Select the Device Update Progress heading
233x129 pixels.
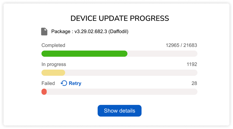tap(120, 18)
